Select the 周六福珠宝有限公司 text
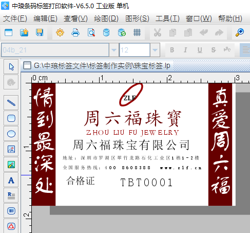The image size is (250, 233). [131, 145]
